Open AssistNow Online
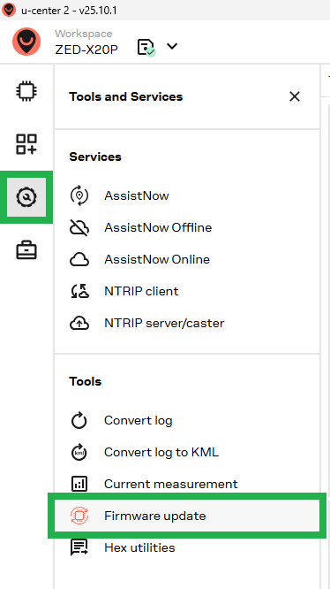This screenshot has width=330, height=589. pos(157,259)
